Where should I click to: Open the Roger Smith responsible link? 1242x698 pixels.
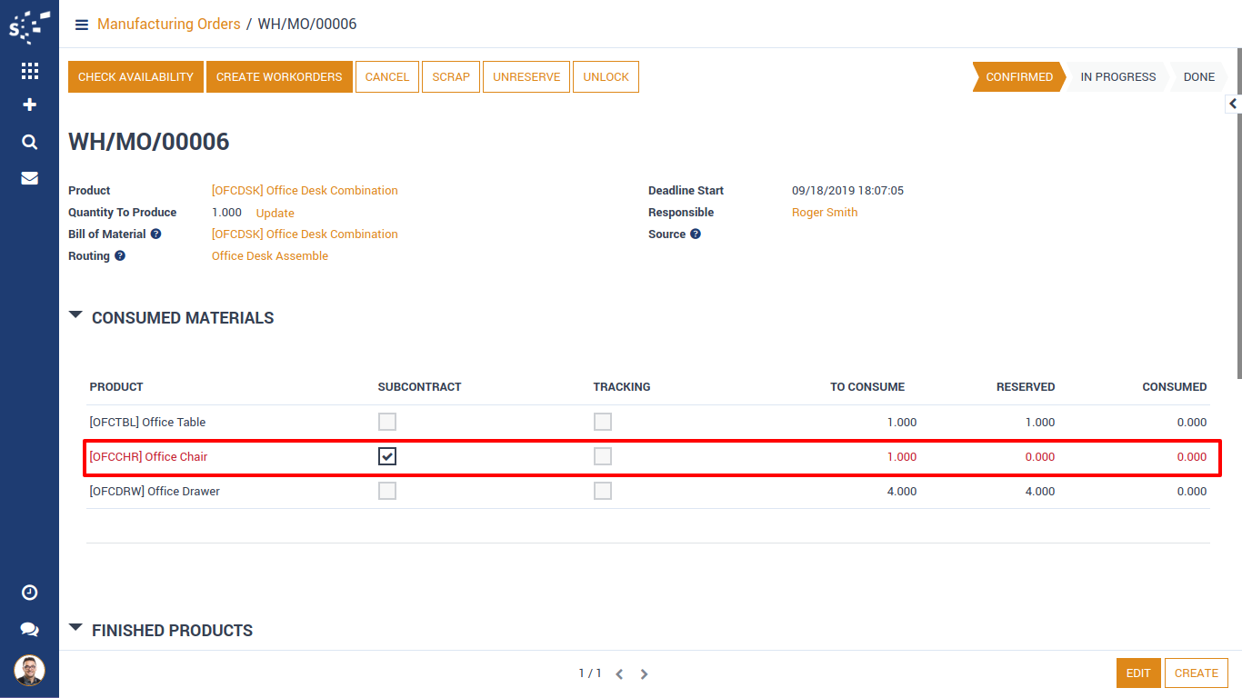825,213
